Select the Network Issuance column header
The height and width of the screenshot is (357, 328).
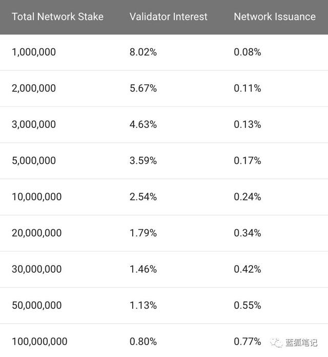click(x=275, y=16)
